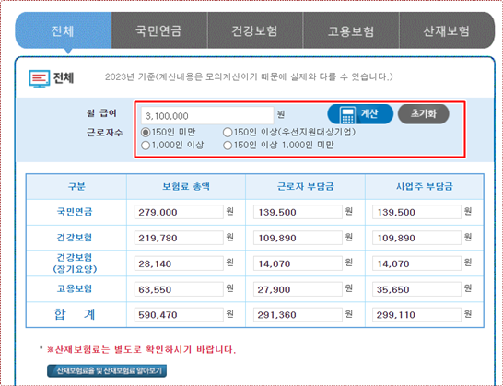Click the 2023년 기준 disclaimer text
The image size is (503, 386).
tap(249, 77)
